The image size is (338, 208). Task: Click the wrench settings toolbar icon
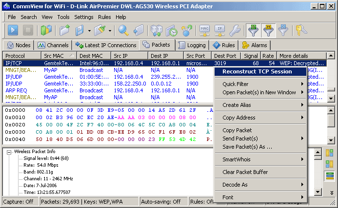click(235, 30)
